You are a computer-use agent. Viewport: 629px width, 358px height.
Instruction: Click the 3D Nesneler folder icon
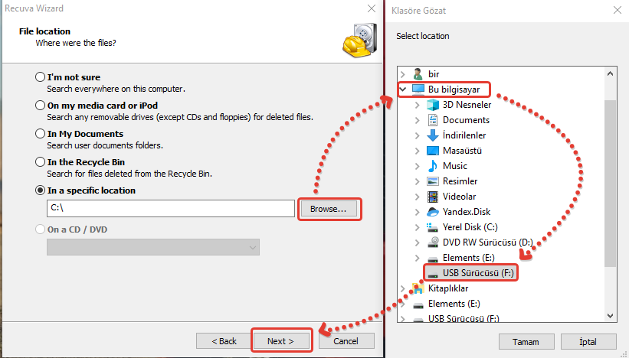click(x=432, y=105)
